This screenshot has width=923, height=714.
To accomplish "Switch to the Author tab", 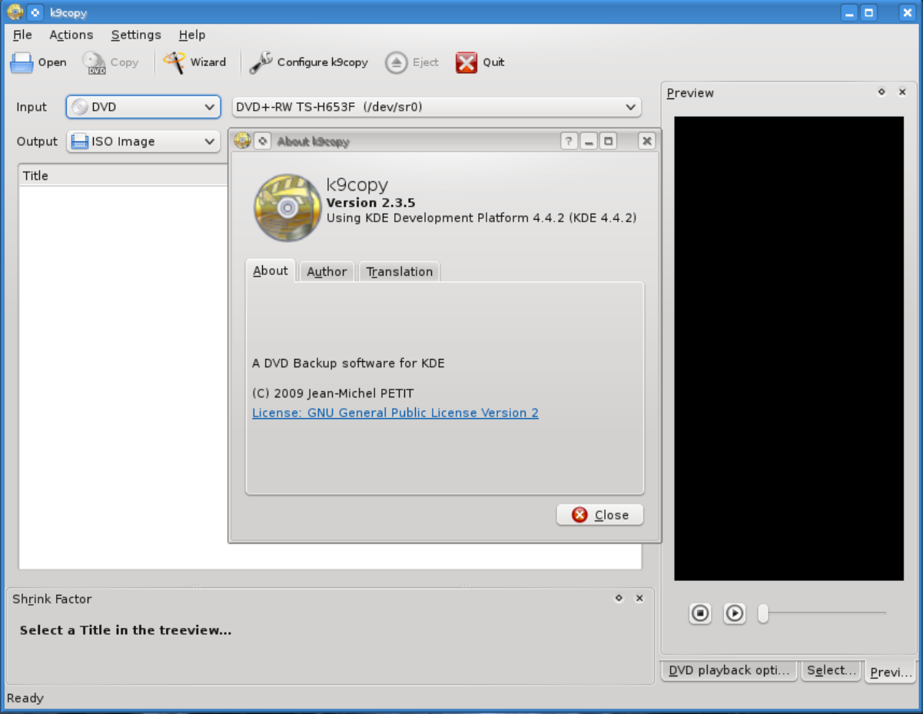I will [x=327, y=271].
